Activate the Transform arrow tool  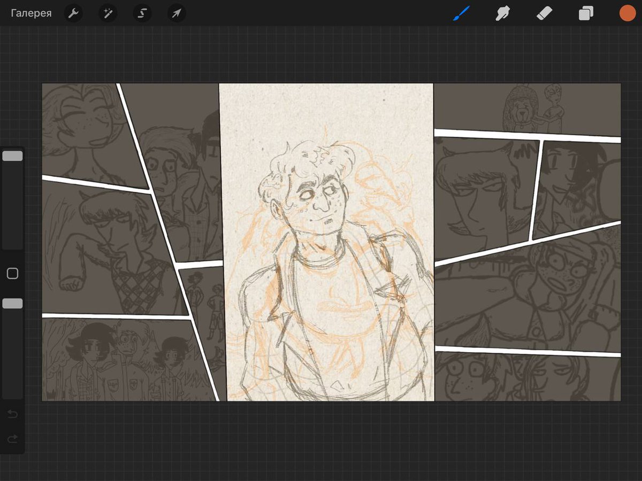[x=177, y=13]
